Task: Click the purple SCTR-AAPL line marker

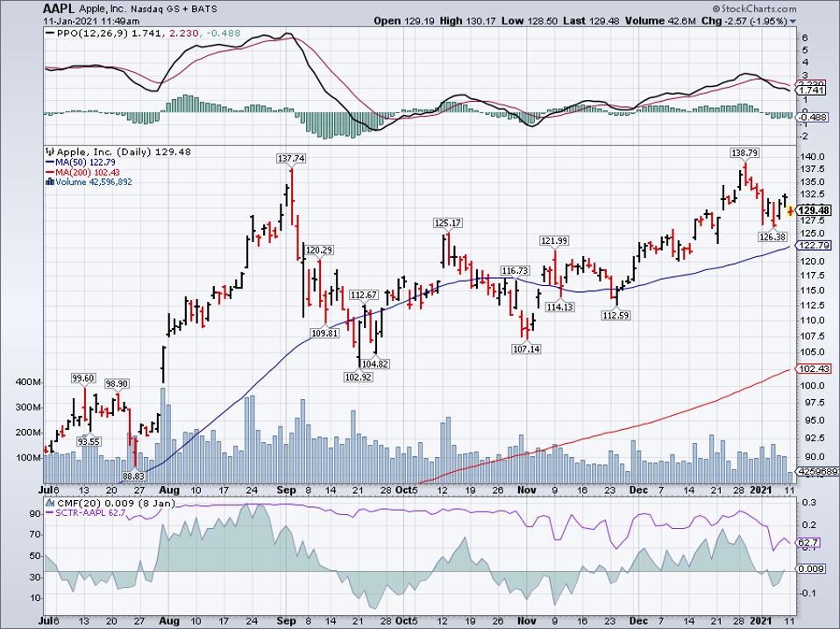Action: [50, 512]
